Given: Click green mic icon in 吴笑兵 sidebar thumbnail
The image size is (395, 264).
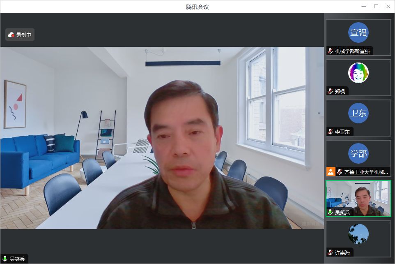Looking at the screenshot, I should 330,212.
